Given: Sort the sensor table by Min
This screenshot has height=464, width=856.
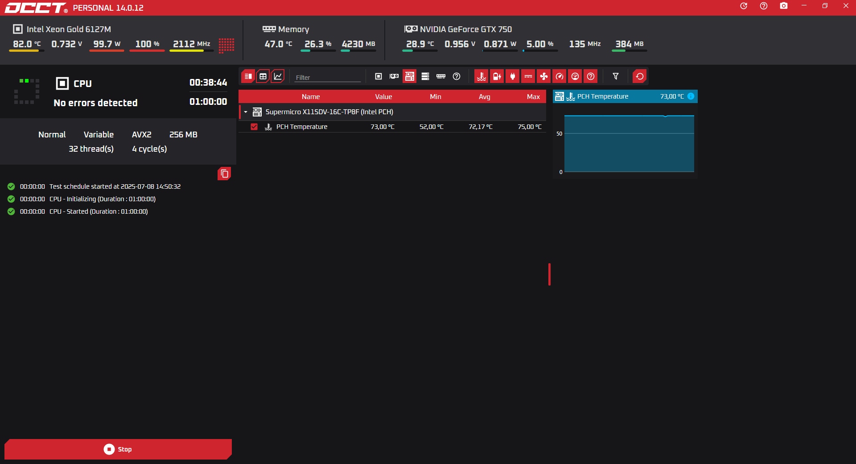Looking at the screenshot, I should click(436, 97).
